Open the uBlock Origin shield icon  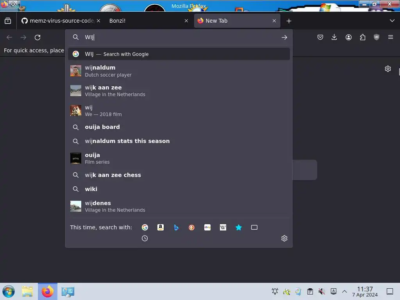[x=376, y=37]
